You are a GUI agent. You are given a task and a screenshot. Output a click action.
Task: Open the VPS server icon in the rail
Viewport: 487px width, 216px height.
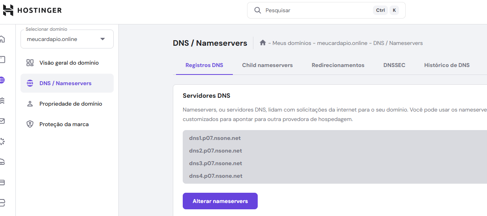pos(2,162)
